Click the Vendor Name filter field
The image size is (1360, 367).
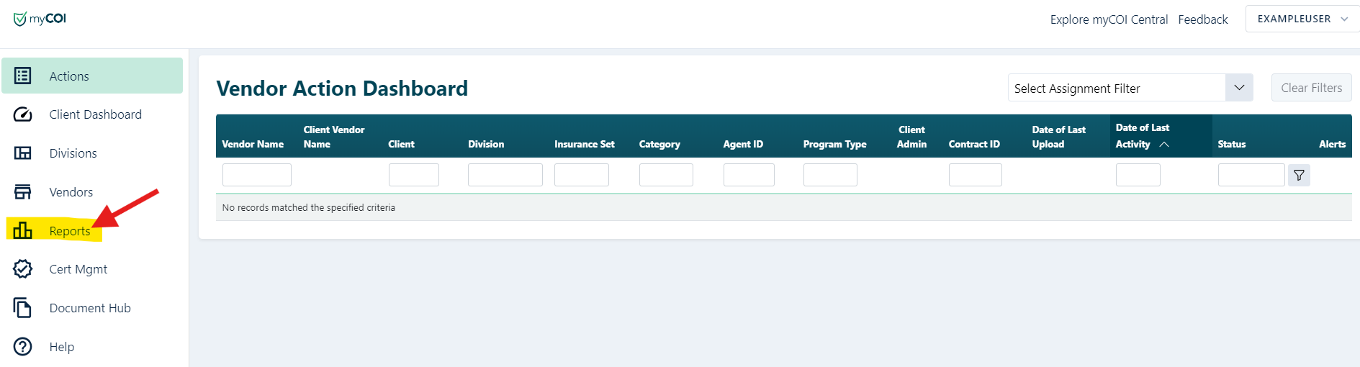coord(256,175)
